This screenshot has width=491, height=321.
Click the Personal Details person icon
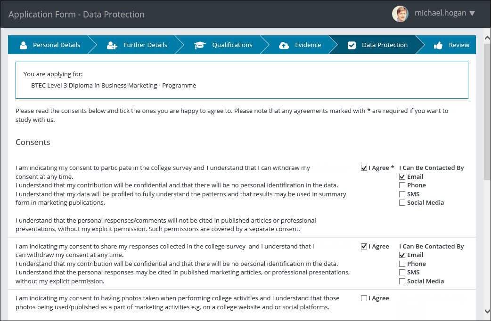[23, 45]
